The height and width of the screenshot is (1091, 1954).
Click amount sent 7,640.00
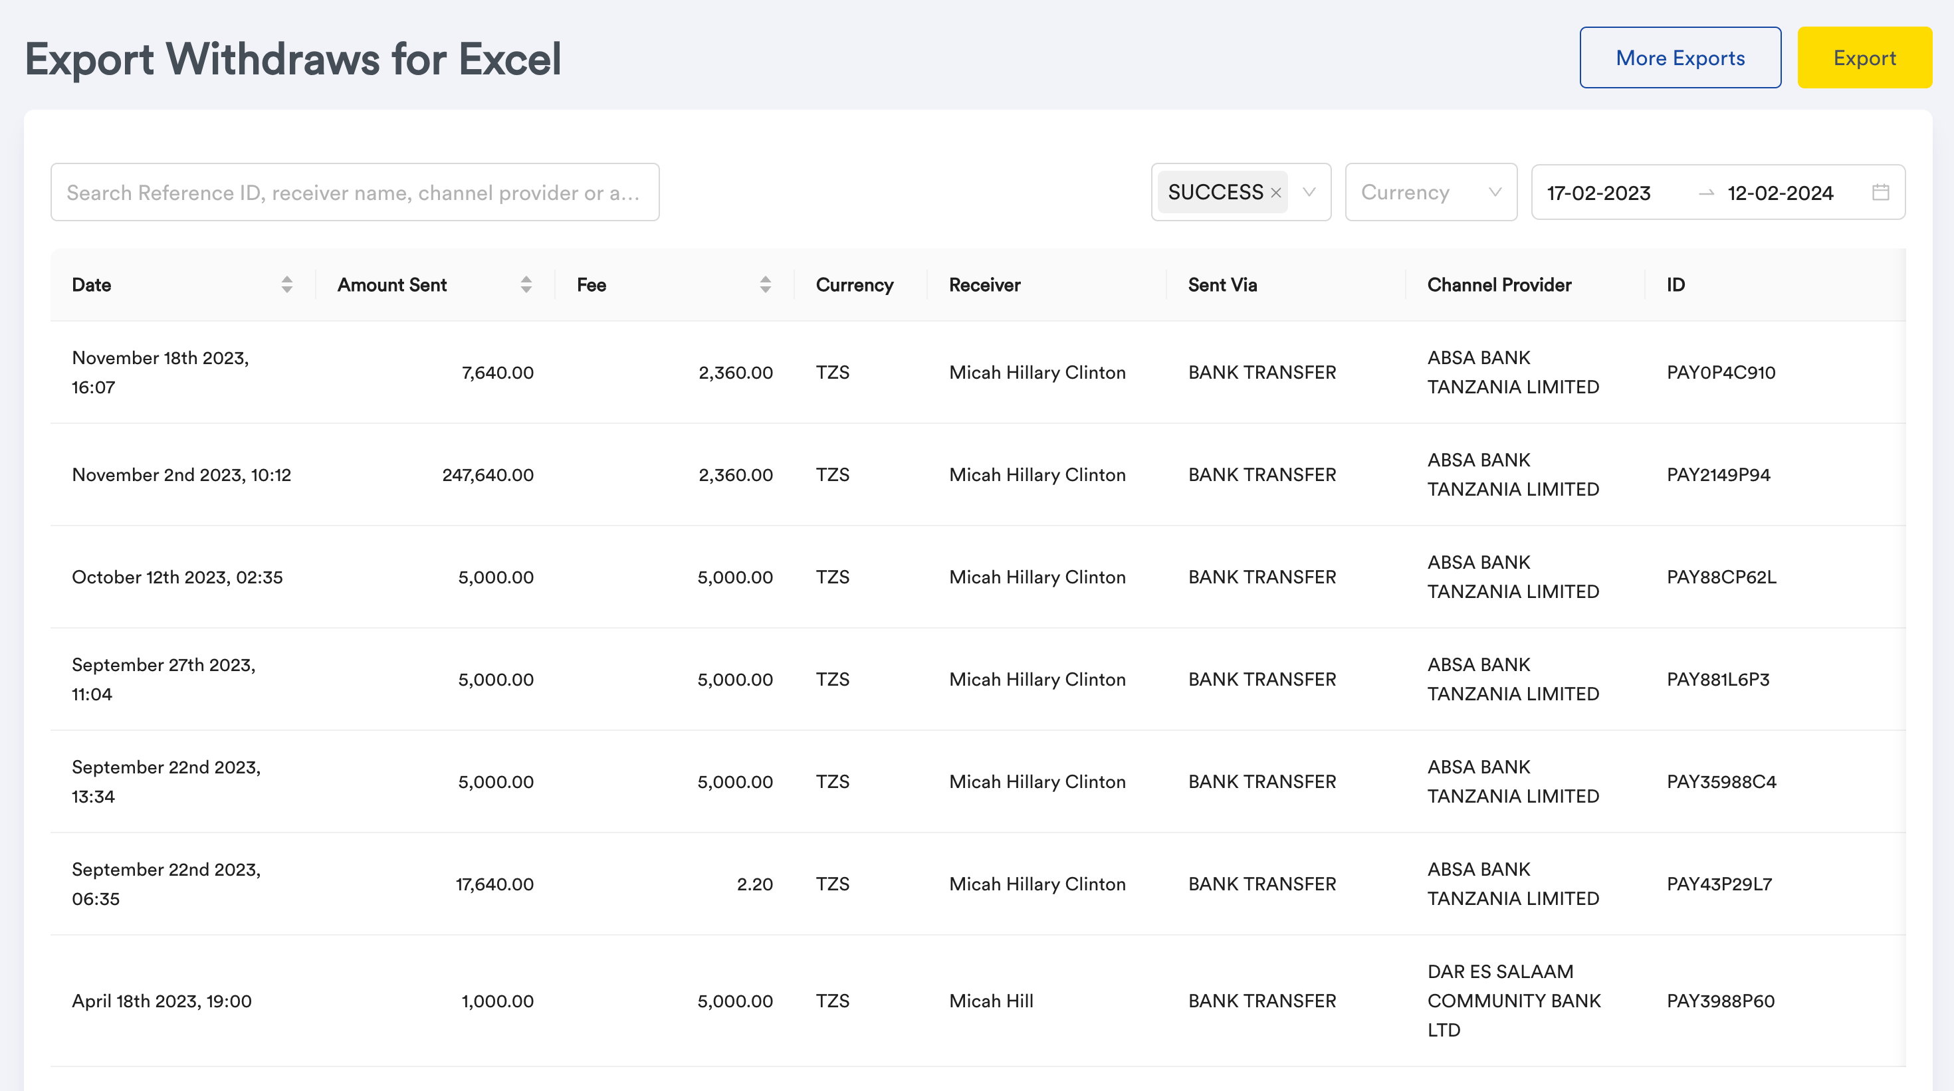click(498, 373)
